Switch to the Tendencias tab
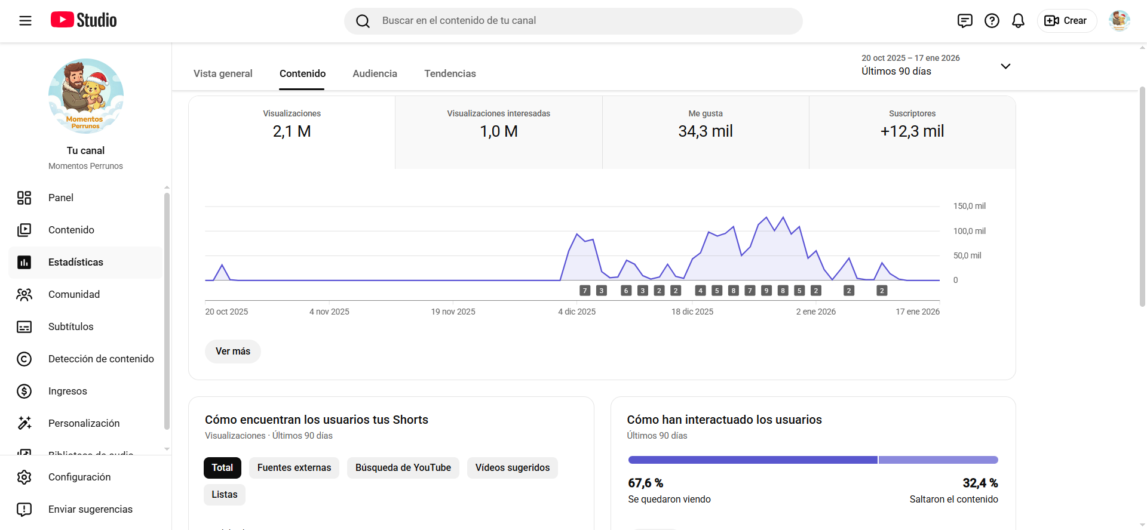The image size is (1147, 530). [450, 73]
